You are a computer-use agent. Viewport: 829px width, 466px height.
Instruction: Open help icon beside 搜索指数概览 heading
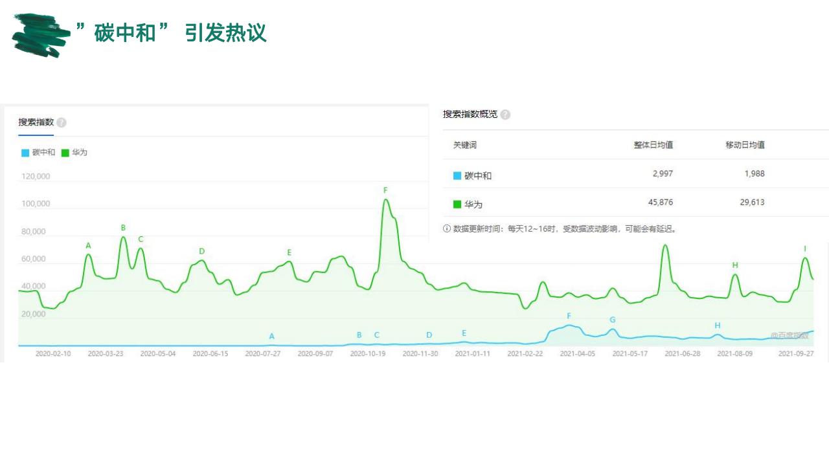[x=505, y=115]
